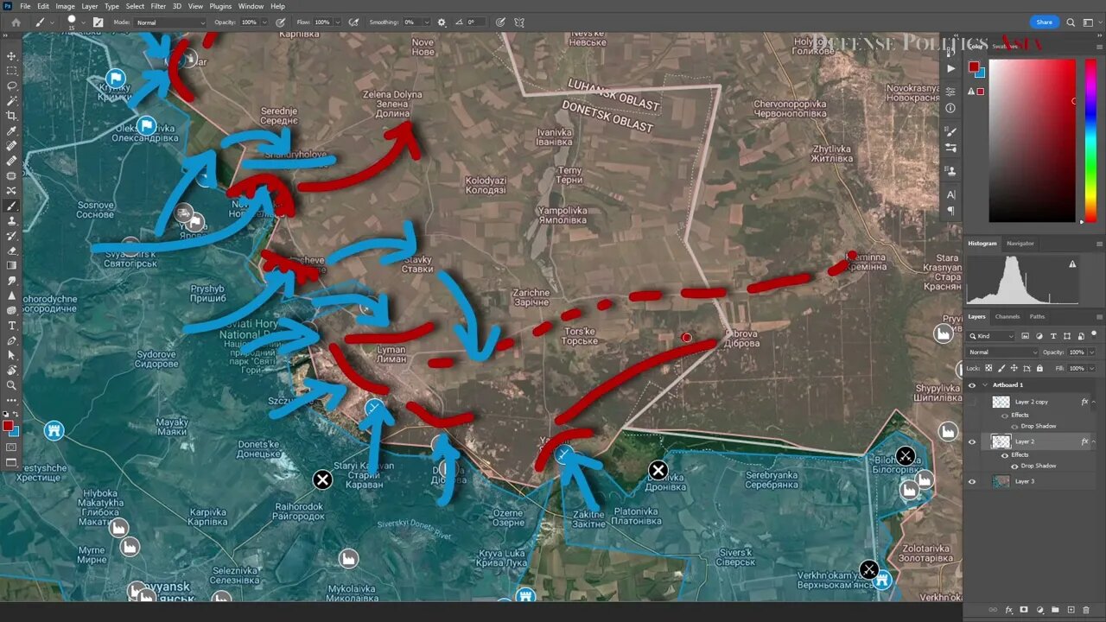Viewport: 1106px width, 622px height.
Task: Click the brush angle input field
Action: (477, 22)
